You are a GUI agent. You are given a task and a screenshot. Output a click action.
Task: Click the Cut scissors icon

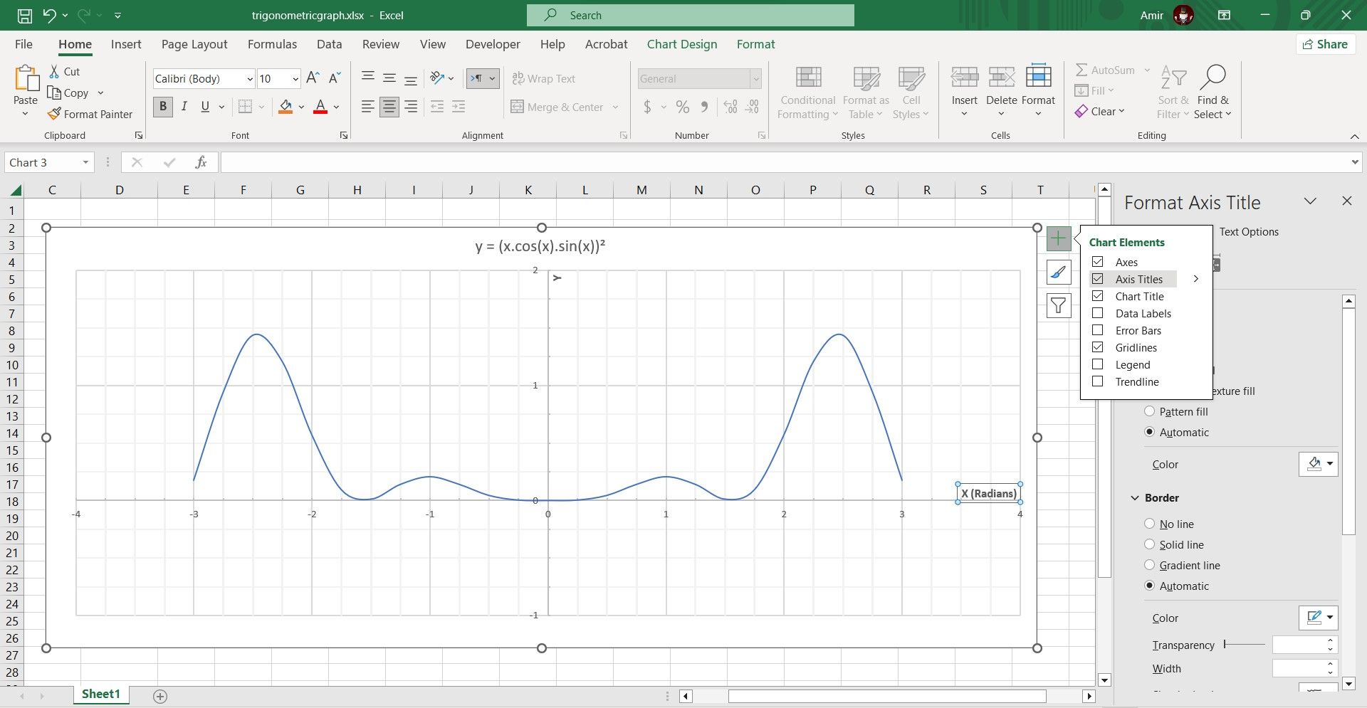[55, 71]
